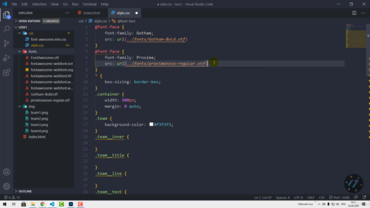Open the View menu
The width and height of the screenshot is (370, 208).
(x=54, y=4)
